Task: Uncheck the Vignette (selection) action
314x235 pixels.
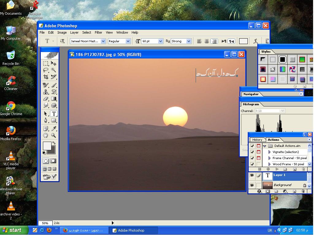Action: point(252,152)
